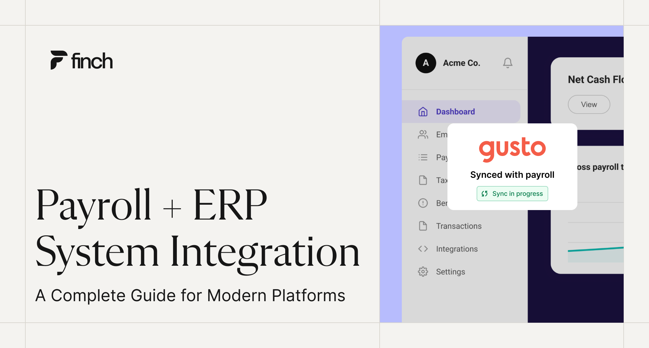This screenshot has width=649, height=348.
Task: Click the notification bell icon
Action: [507, 63]
